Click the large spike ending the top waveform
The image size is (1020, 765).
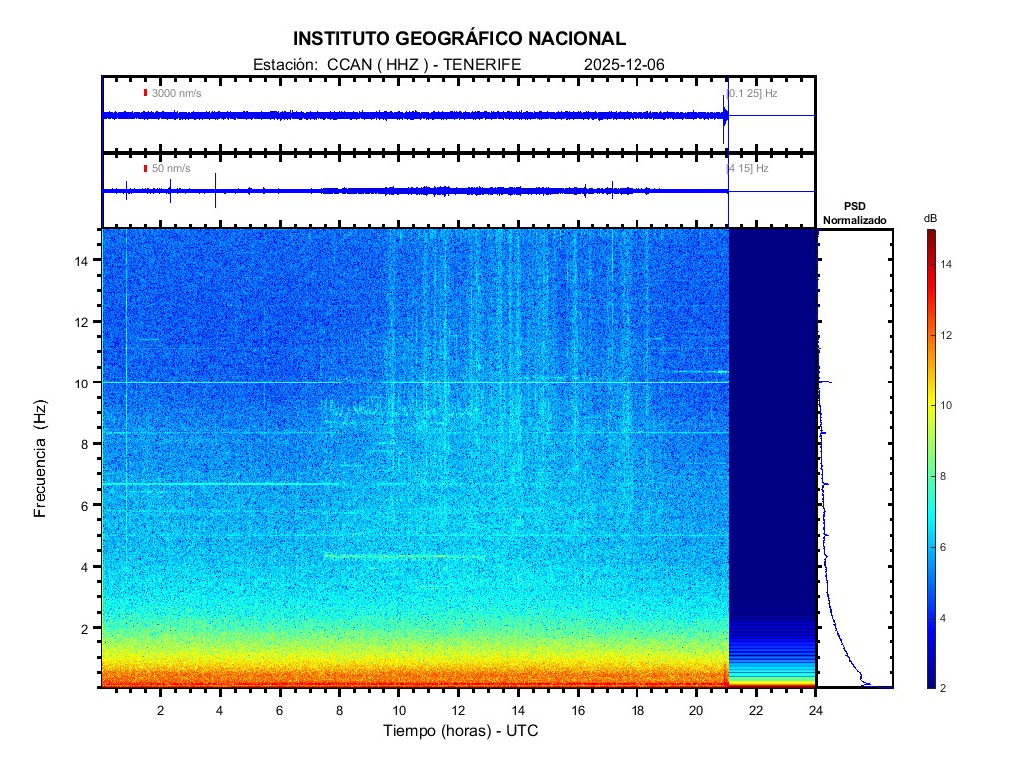click(x=725, y=116)
